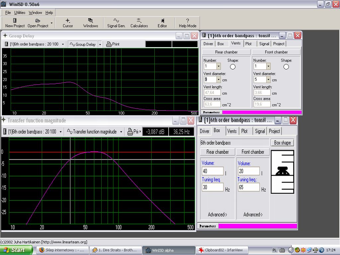Open the Utilities menu
The image size is (340, 255).
20,13
